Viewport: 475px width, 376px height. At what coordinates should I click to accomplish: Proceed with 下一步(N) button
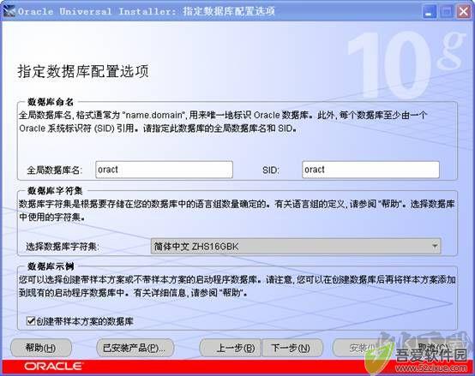pyautogui.click(x=292, y=348)
